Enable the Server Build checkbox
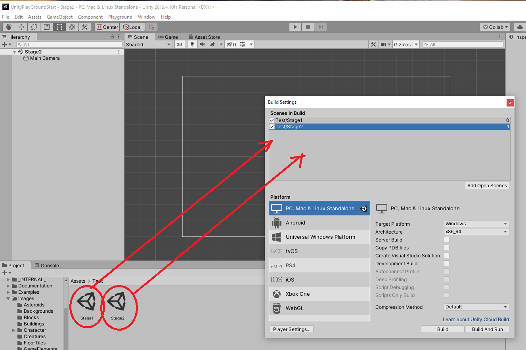This screenshot has height=350, width=526. pos(447,240)
